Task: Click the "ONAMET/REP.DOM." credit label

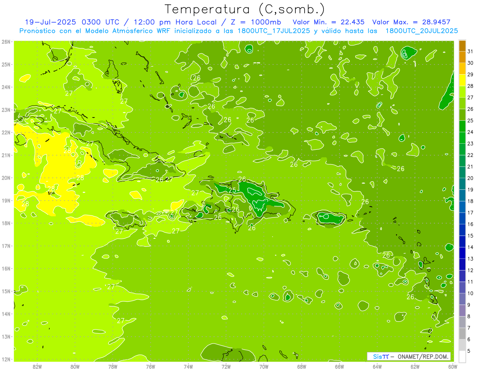Action: pos(423,356)
